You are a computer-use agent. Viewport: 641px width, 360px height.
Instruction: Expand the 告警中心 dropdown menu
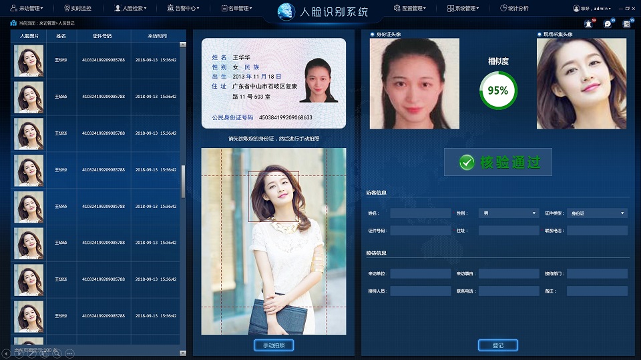tap(183, 8)
